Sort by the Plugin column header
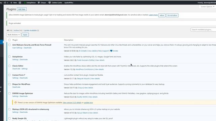Screen dimensions: 216x121 click(x=15, y=40)
